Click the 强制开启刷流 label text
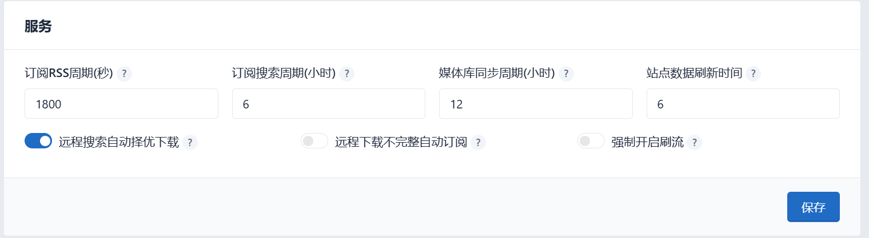This screenshot has height=238, width=869. pos(647,142)
